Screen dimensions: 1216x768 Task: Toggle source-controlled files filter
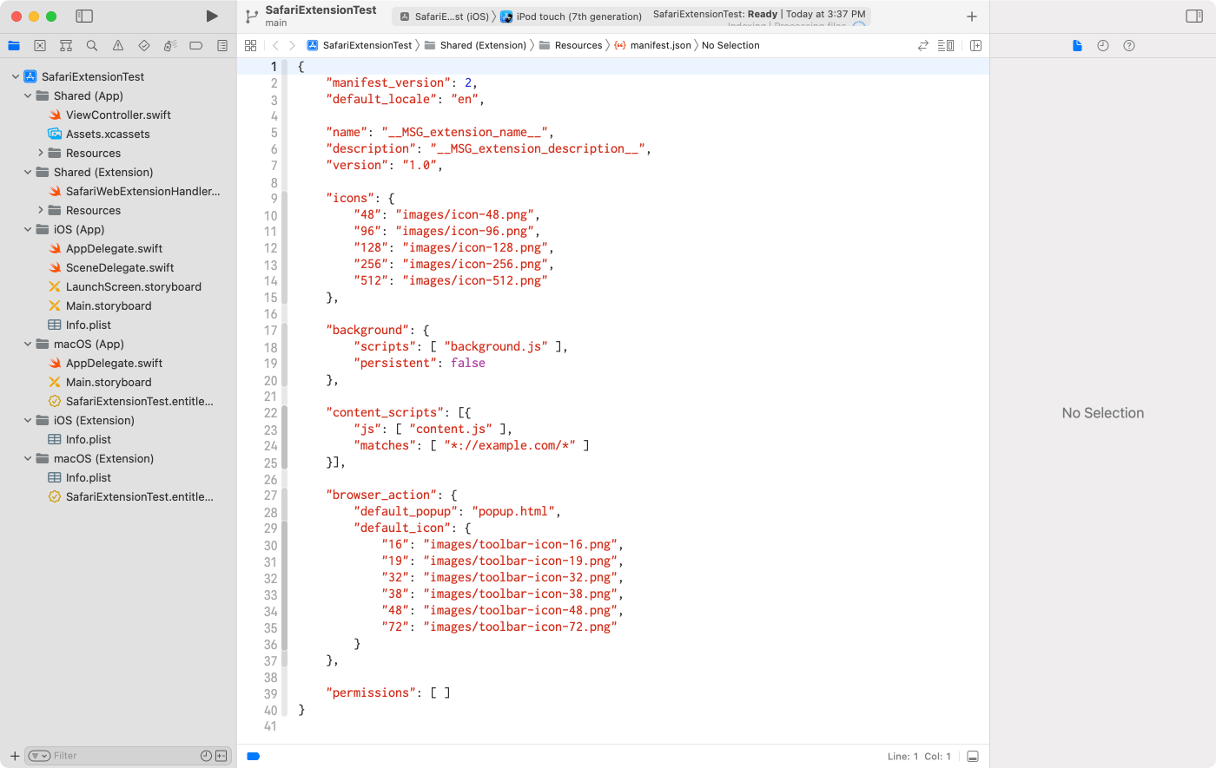click(x=221, y=756)
